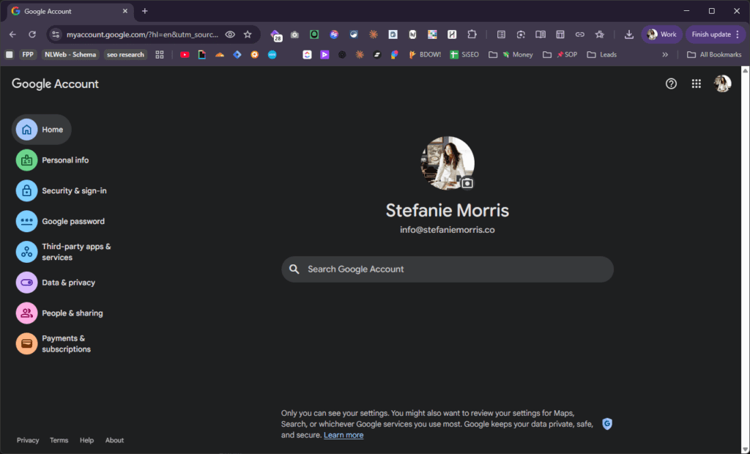
Task: Click the Search Google Account field
Action: tap(447, 269)
